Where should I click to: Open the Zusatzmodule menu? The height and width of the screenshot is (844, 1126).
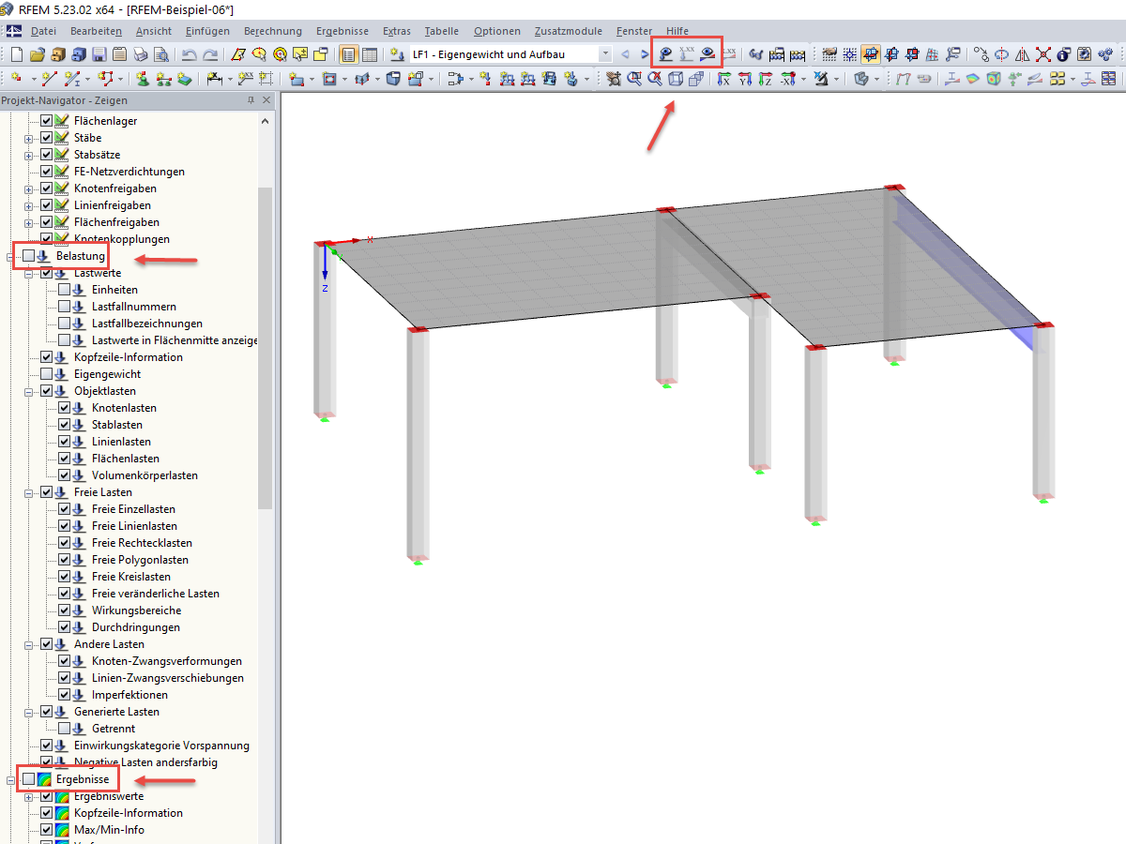[571, 31]
